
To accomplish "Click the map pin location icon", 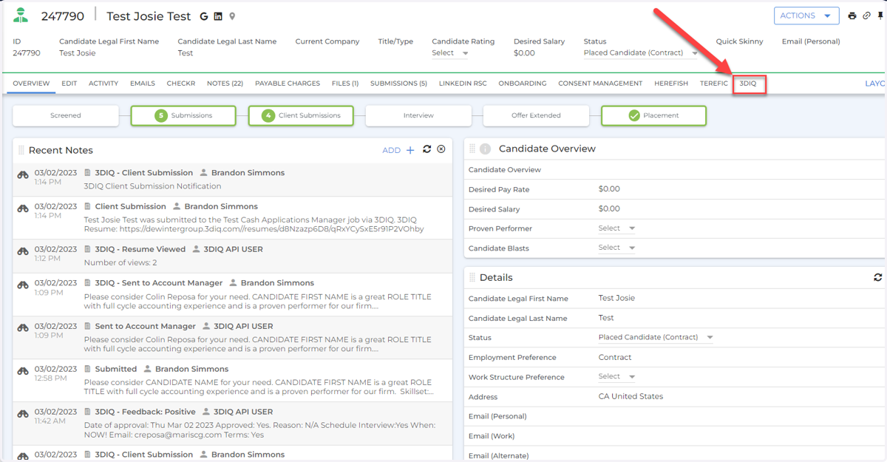I will tap(232, 16).
